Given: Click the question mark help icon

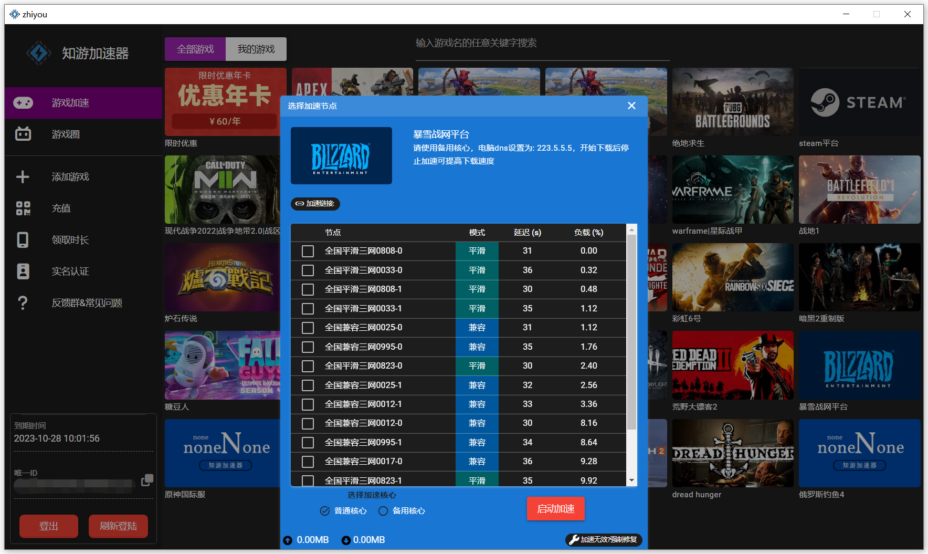Looking at the screenshot, I should click(23, 303).
